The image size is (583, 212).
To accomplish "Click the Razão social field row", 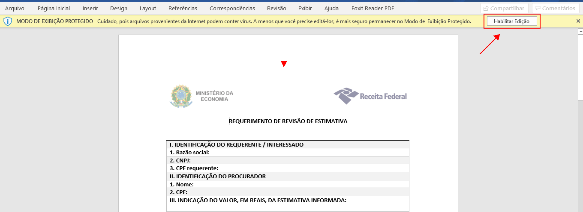I will [x=287, y=153].
